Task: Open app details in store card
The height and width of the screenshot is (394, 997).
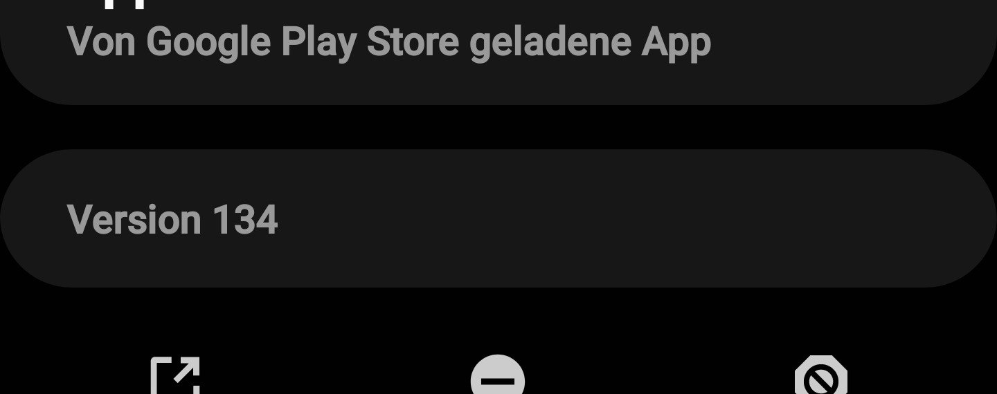Action: (x=498, y=52)
